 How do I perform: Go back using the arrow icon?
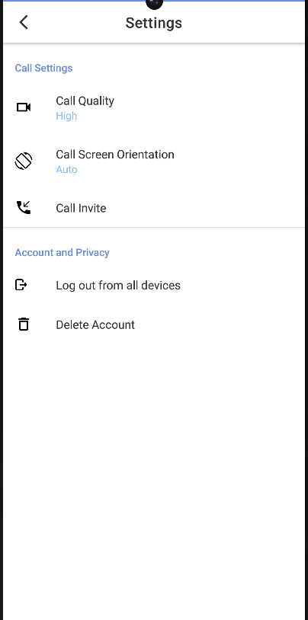[x=24, y=22]
